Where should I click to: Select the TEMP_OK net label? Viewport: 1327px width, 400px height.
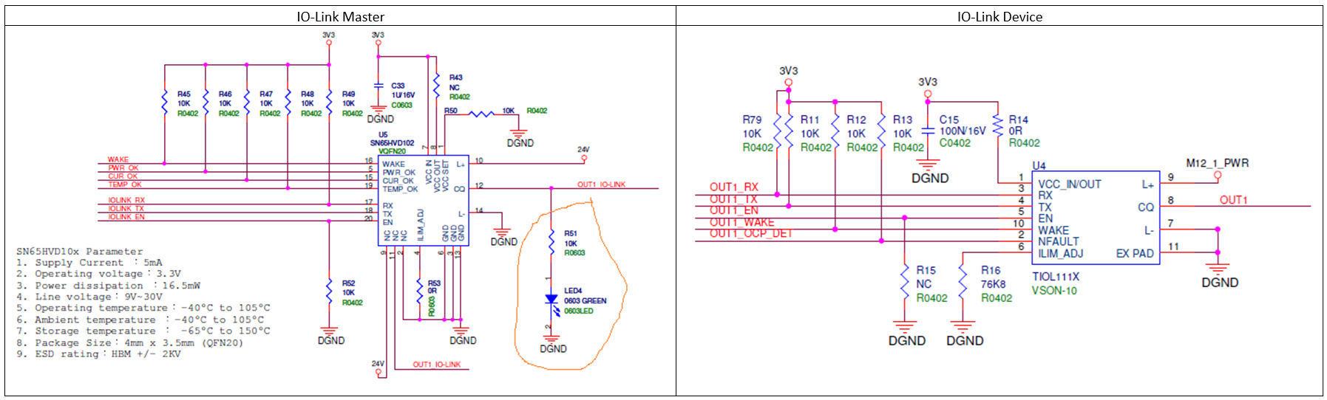click(124, 185)
